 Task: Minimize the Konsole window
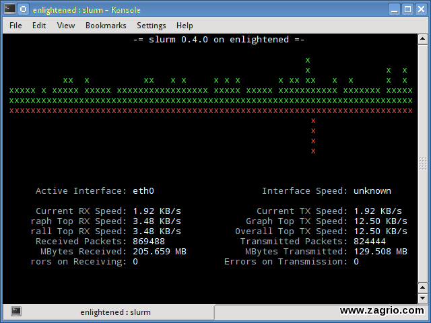point(395,9)
